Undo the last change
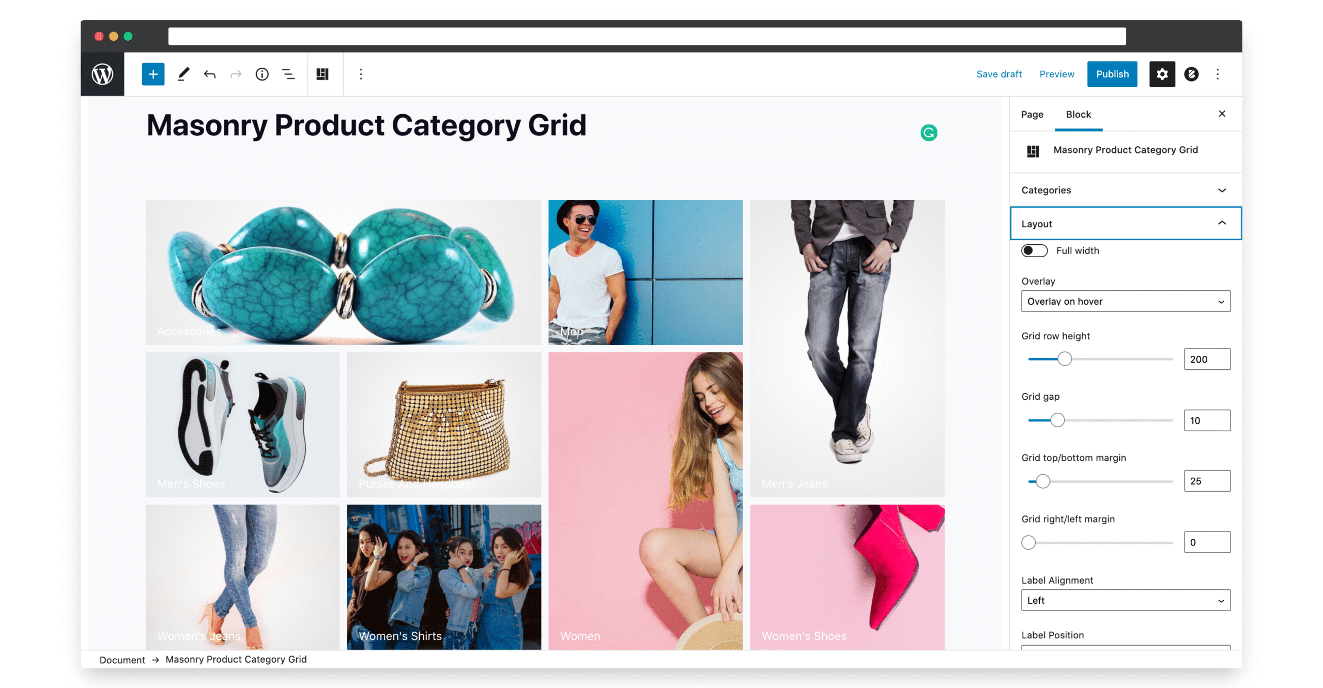 (x=209, y=74)
